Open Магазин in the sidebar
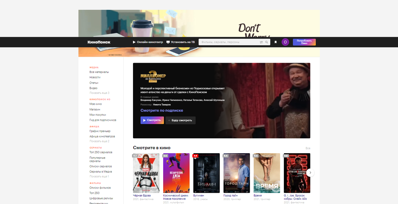The width and height of the screenshot is (398, 204). 95,109
